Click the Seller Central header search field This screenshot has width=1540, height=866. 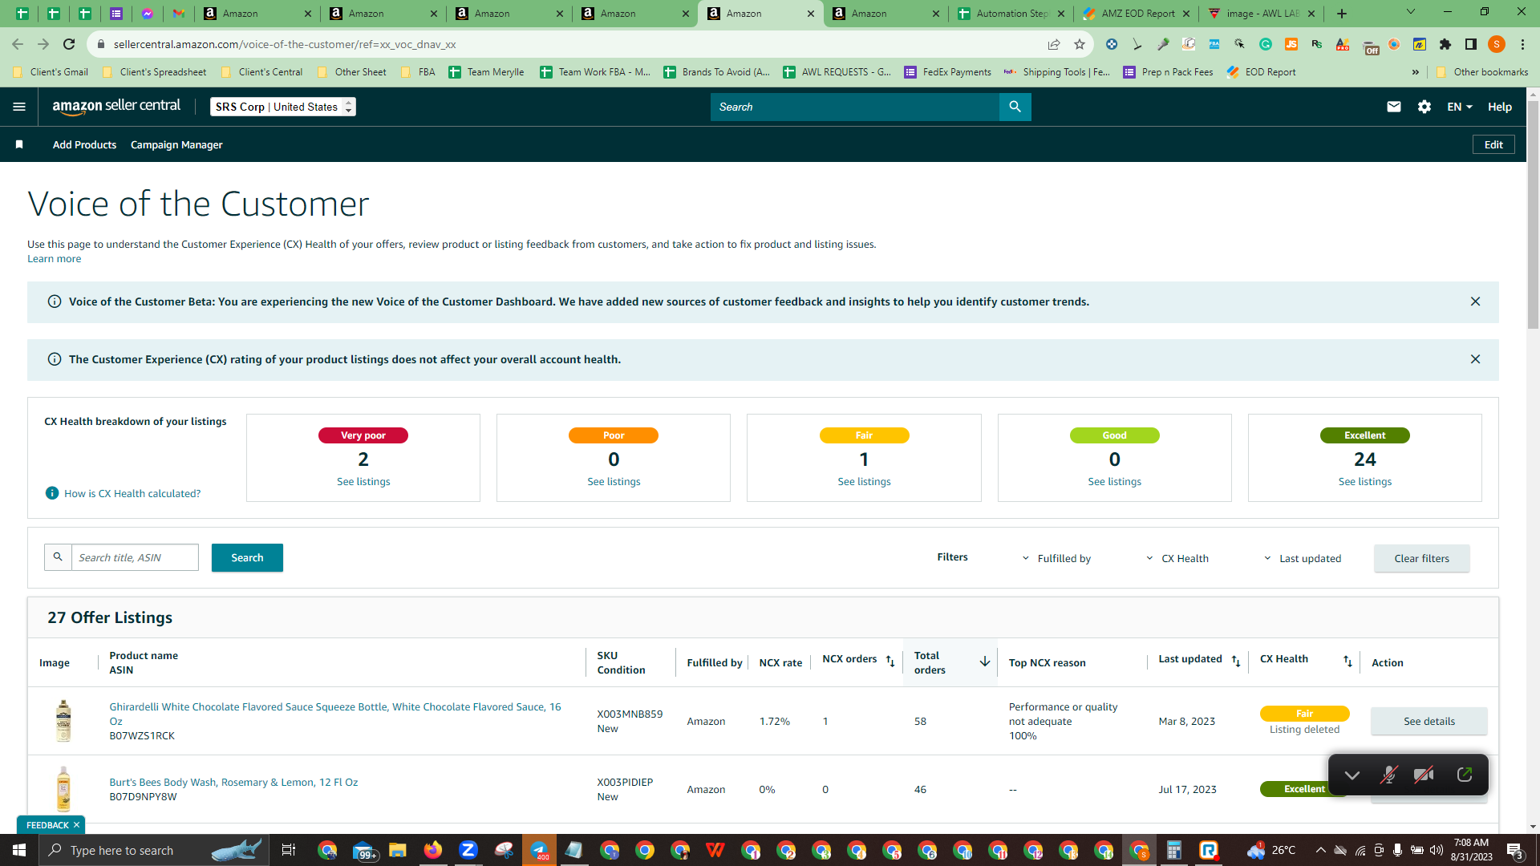[855, 107]
